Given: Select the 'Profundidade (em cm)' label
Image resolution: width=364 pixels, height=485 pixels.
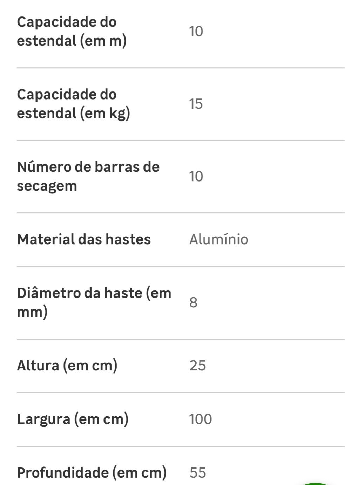Looking at the screenshot, I should [92, 473].
